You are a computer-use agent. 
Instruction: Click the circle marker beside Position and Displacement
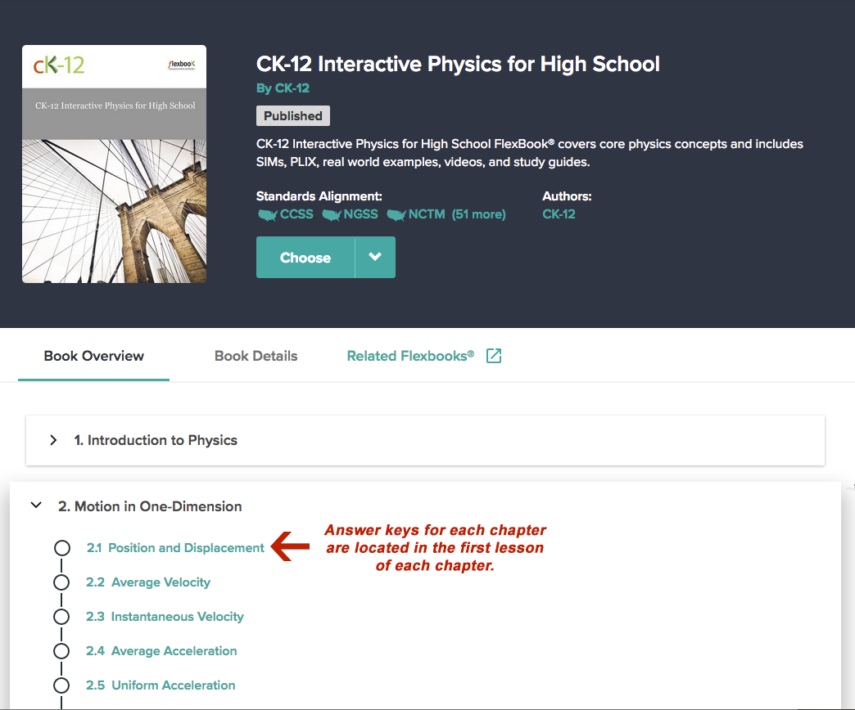[61, 548]
